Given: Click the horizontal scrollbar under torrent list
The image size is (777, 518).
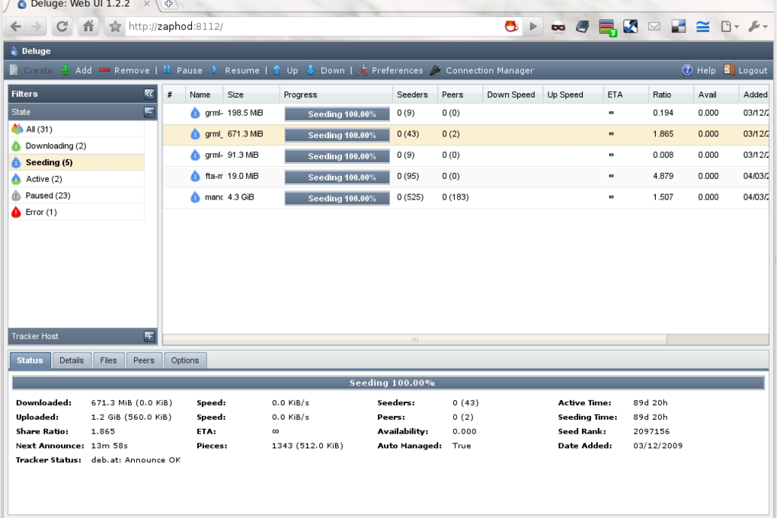Looking at the screenshot, I should point(414,340).
